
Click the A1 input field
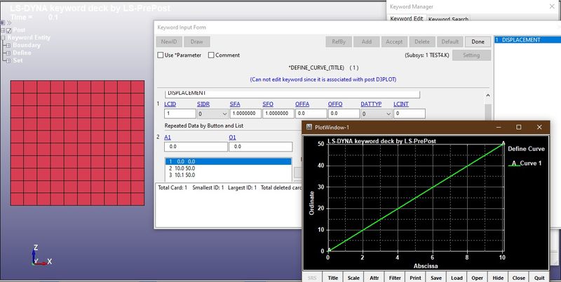pyautogui.click(x=196, y=147)
